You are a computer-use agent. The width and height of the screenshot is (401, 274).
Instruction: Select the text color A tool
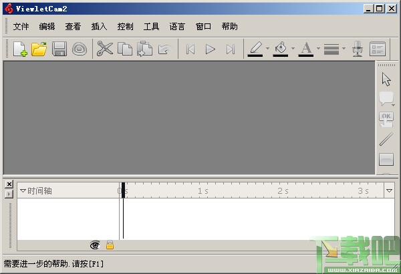(x=306, y=49)
